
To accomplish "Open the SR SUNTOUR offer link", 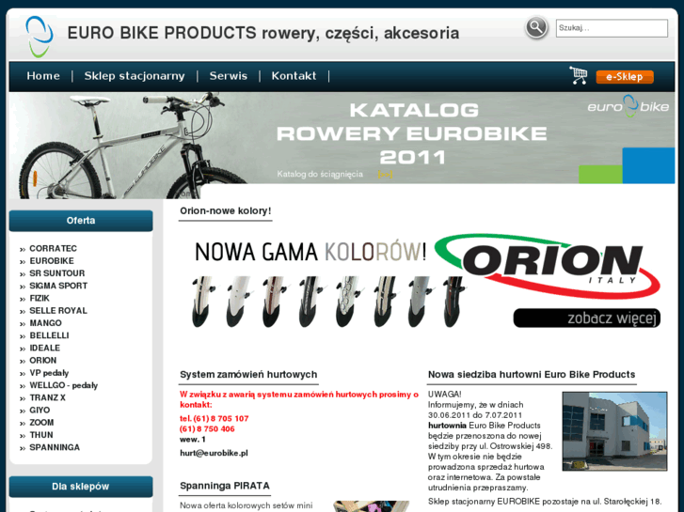I will coord(57,273).
